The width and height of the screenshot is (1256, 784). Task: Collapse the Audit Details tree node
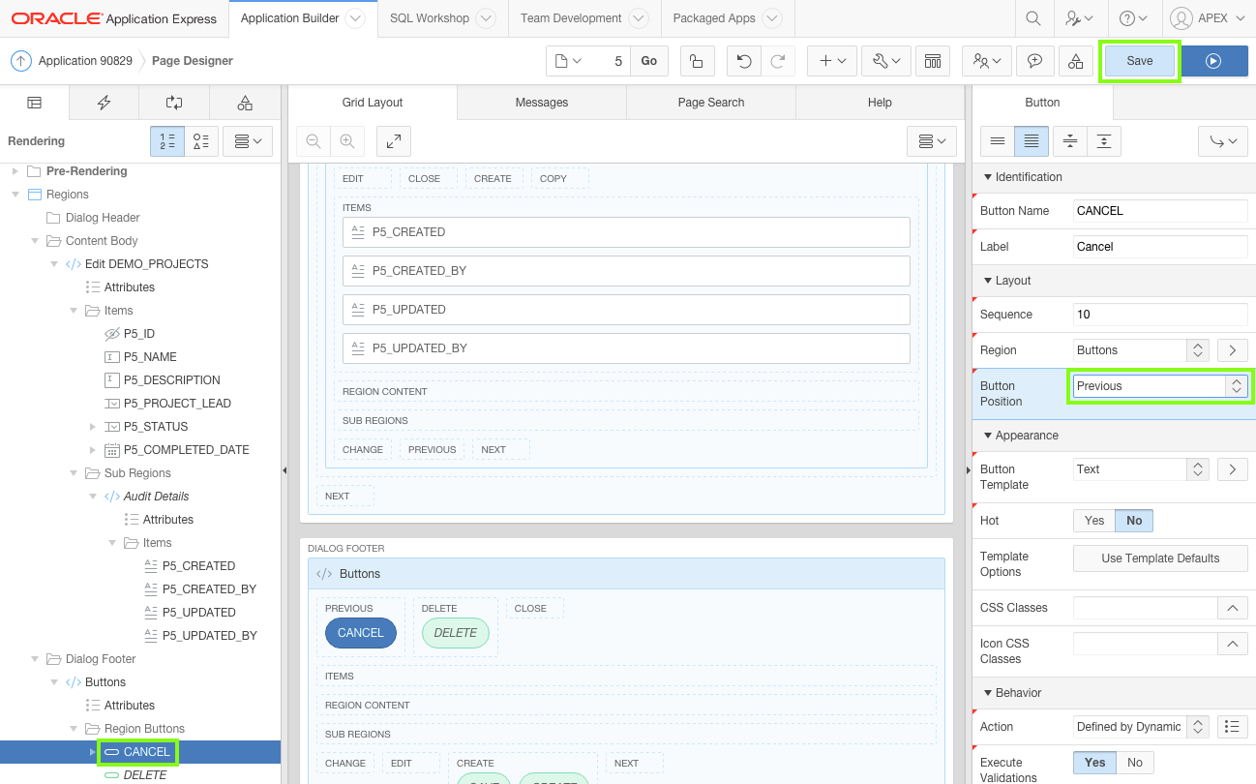point(93,496)
